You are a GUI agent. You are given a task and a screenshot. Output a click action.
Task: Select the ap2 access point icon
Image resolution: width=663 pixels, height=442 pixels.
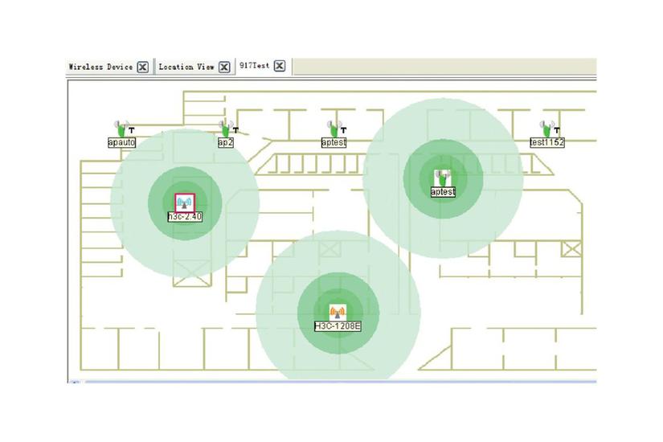click(x=226, y=129)
